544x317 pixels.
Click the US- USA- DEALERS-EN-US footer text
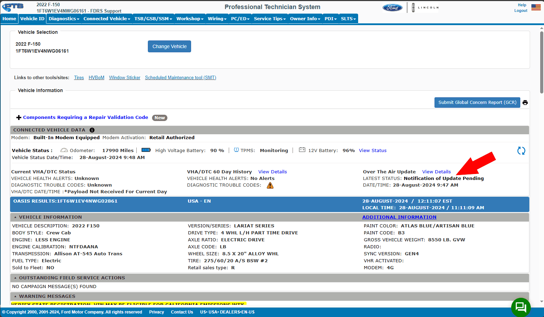pyautogui.click(x=227, y=312)
